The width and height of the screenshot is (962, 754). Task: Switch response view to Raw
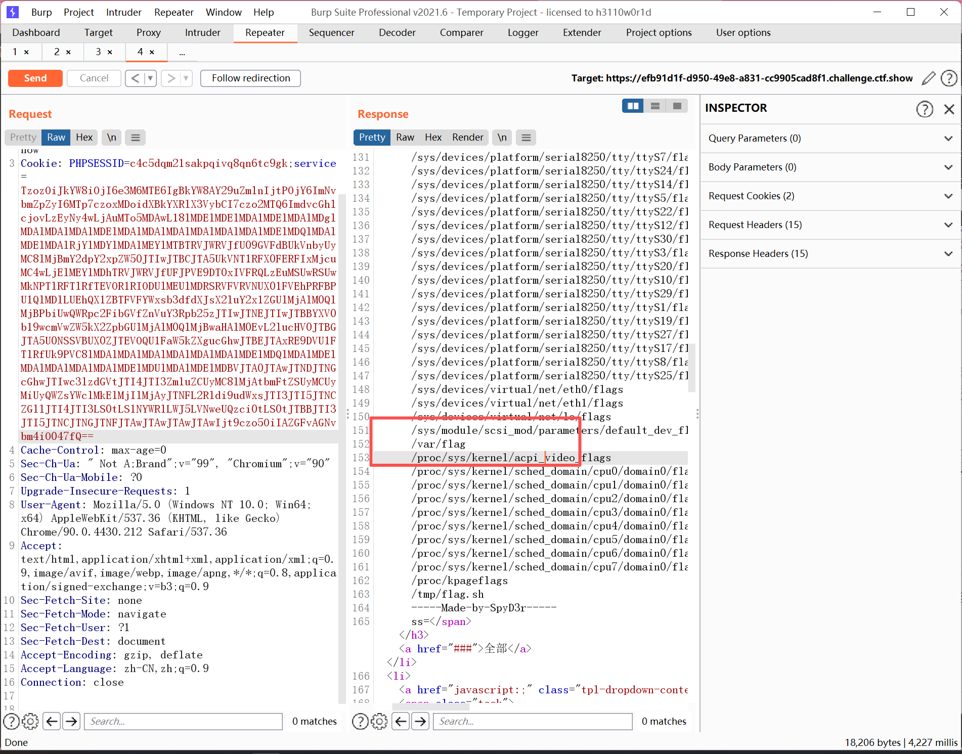tap(405, 138)
